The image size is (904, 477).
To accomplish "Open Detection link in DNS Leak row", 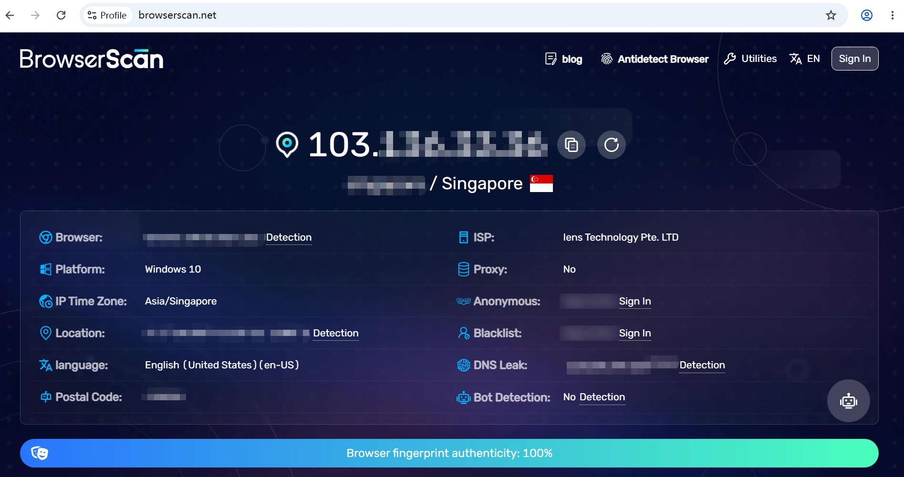I will (x=702, y=365).
